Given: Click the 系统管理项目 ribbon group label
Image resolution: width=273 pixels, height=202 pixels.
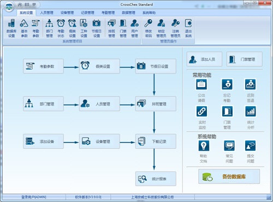Looking at the screenshot, I should (72, 41).
